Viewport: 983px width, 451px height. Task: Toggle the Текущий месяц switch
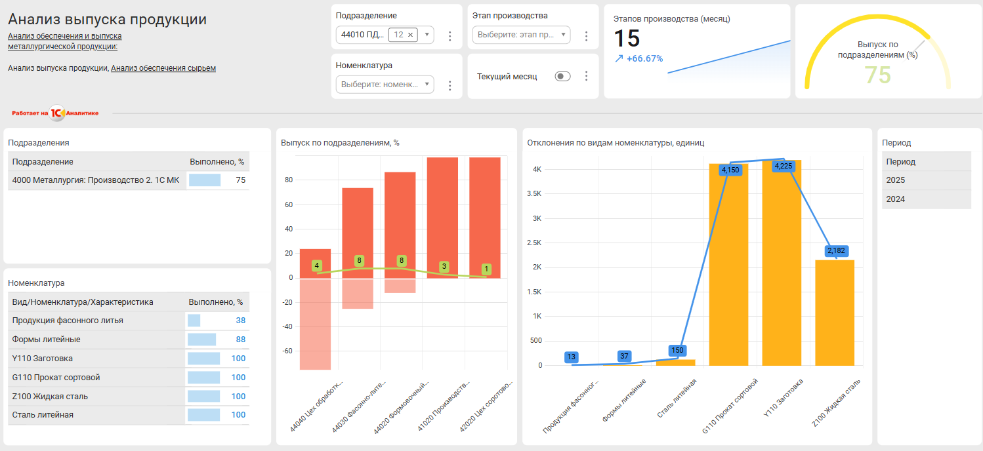[562, 76]
